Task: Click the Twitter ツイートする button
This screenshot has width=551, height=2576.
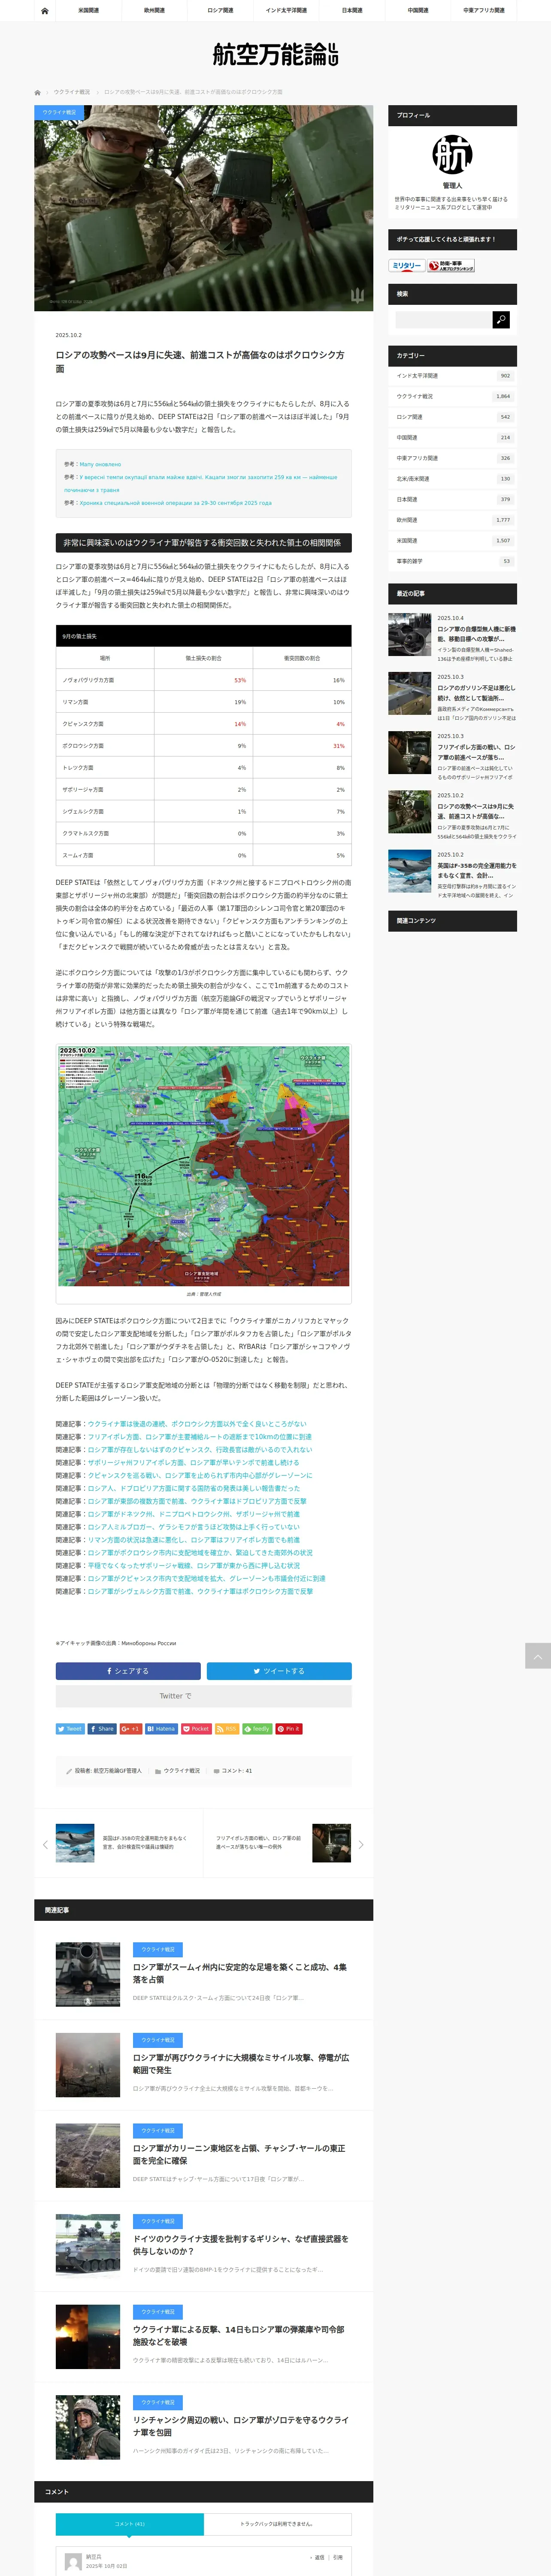Action: click(x=279, y=1671)
